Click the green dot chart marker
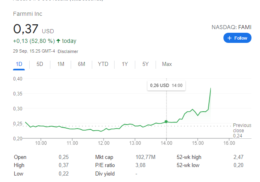This screenshot has width=260, height=182. point(166,122)
